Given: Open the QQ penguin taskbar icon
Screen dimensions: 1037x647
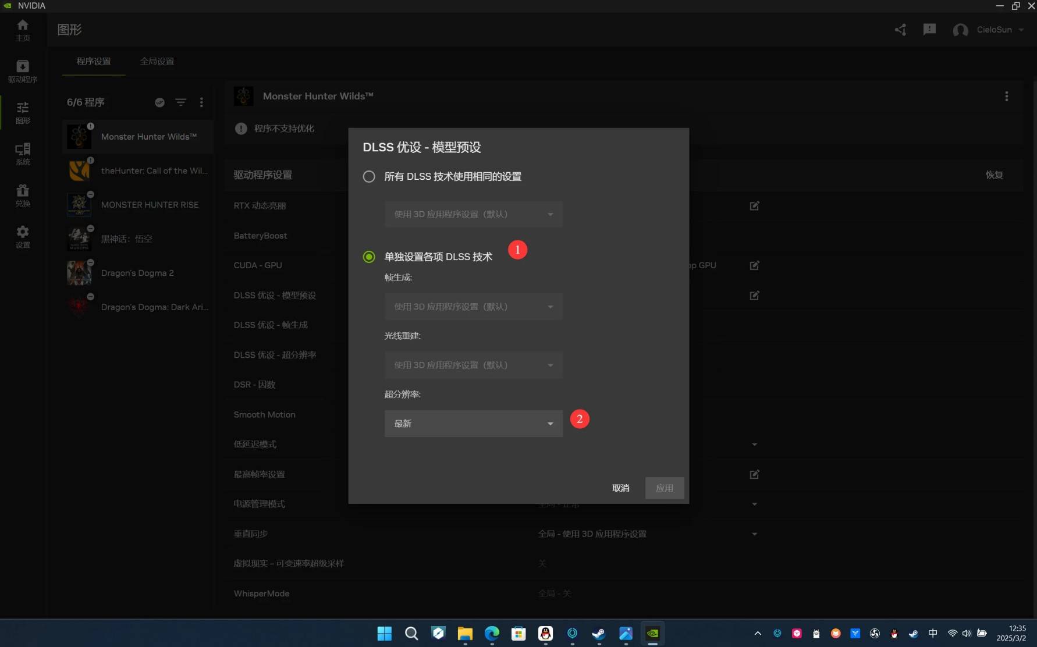Looking at the screenshot, I should click(x=545, y=634).
